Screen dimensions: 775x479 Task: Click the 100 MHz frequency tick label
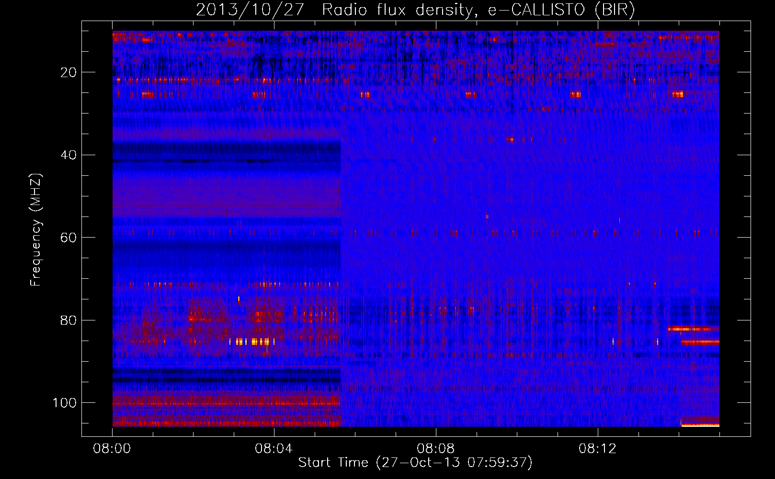pyautogui.click(x=65, y=403)
